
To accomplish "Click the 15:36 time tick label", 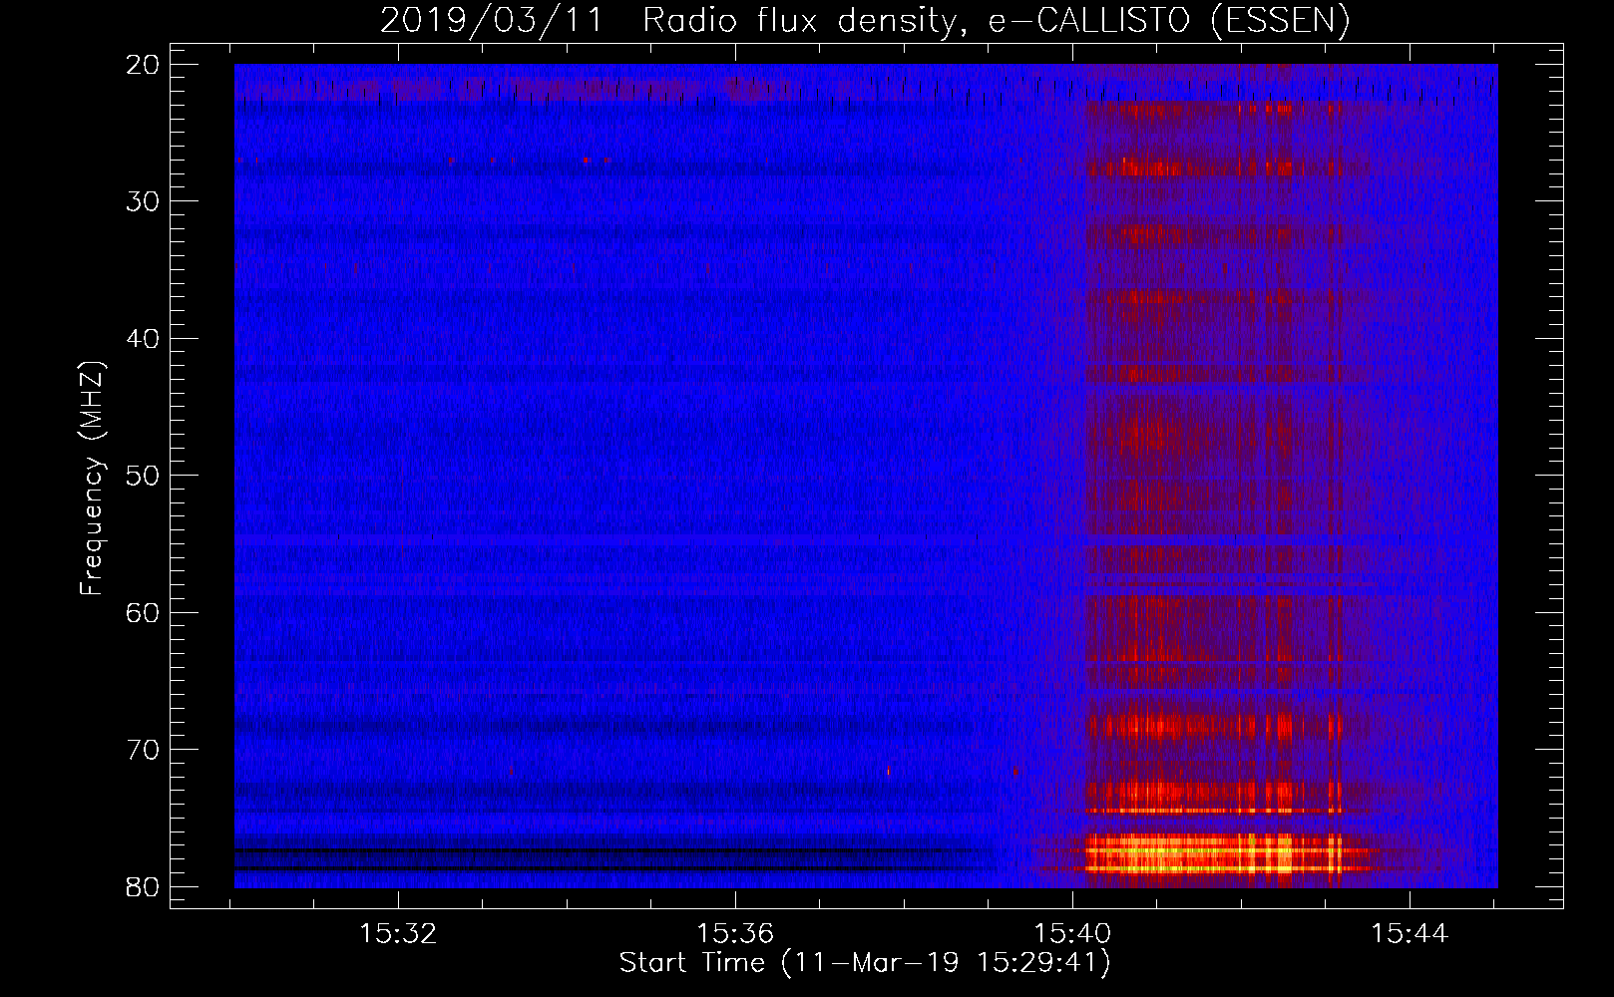I will (735, 934).
